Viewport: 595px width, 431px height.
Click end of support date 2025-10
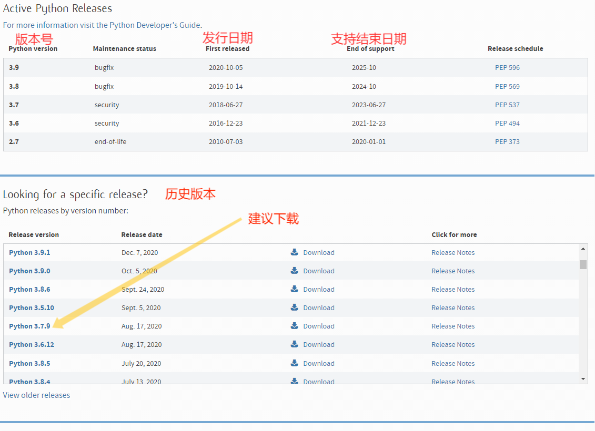point(364,67)
